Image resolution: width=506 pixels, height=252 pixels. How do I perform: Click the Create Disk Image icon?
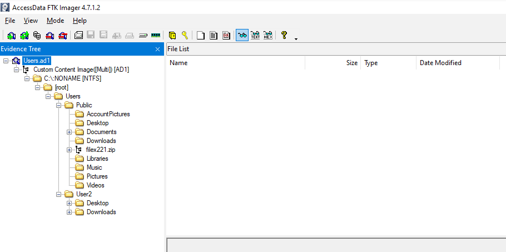(x=78, y=36)
